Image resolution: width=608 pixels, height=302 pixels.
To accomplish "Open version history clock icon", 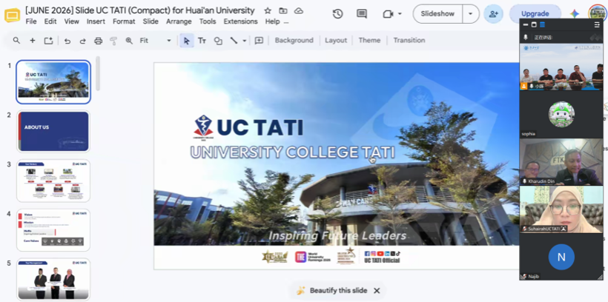I will tap(337, 14).
